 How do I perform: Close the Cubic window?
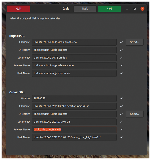click(x=142, y=9)
